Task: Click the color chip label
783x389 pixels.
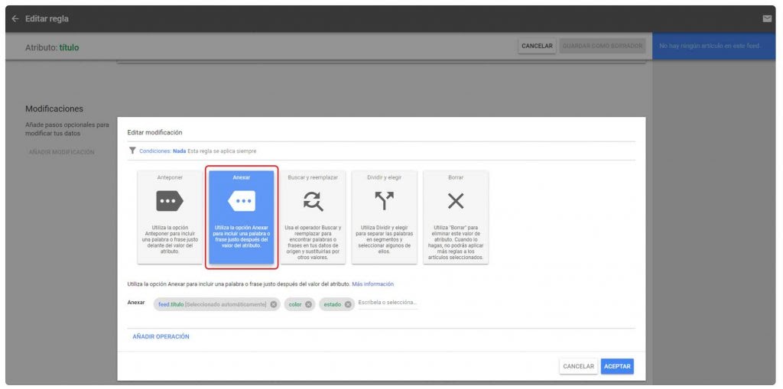Action: (x=295, y=304)
